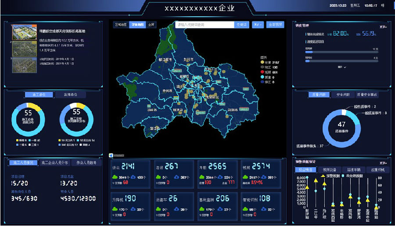Switch map to 区域地图 view
The width and height of the screenshot is (395, 226).
121,25
